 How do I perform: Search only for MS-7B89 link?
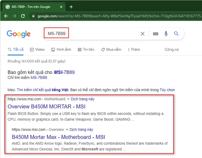pos(39,78)
